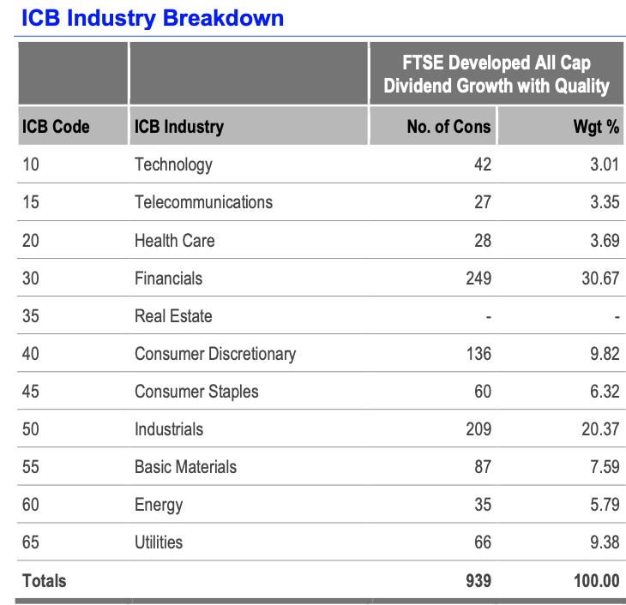The width and height of the screenshot is (626, 605).
Task: Select the Utilities industry label
Action: (x=159, y=542)
